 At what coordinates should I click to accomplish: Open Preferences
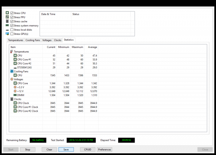105,150
